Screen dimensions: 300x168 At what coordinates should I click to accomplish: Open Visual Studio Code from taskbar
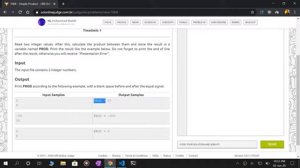coord(122,163)
